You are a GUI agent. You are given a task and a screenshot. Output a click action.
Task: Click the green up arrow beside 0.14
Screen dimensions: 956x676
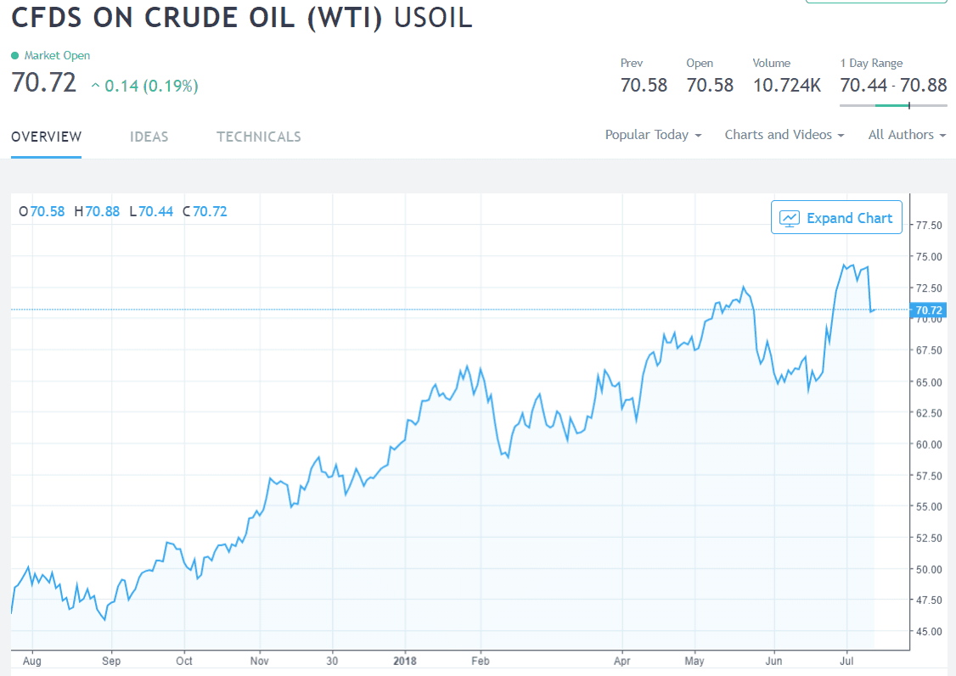[95, 86]
